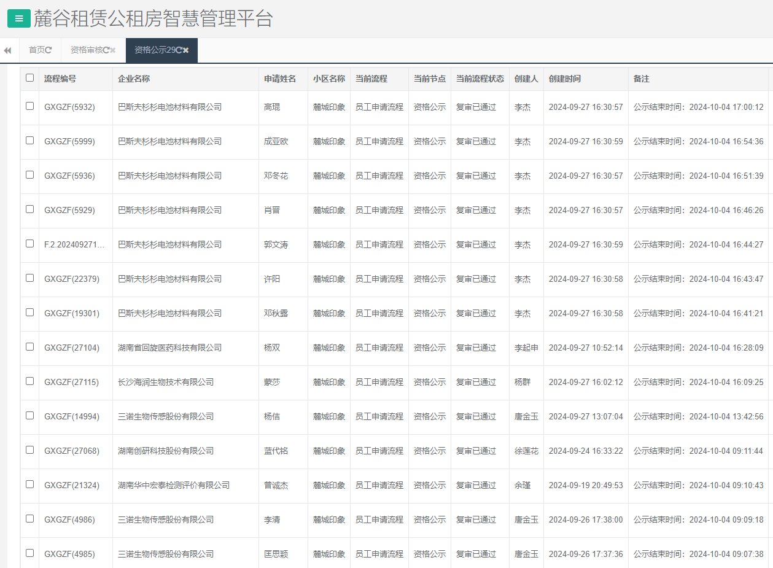Collapse the tab bar using the double-arrow icon

pos(7,50)
